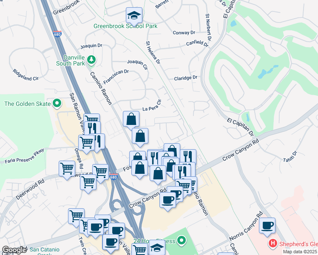Select the restaurant marker nearest Crow Canyon Rd label
Image resolution: width=318 pixels, height=255 pixels.
coord(182,171)
